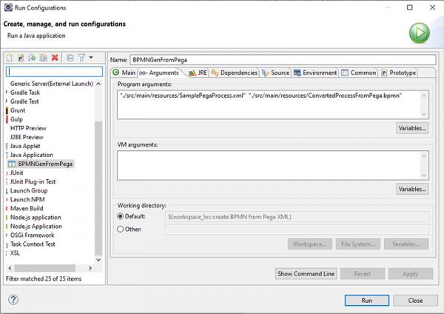Select the Default working directory radio button
The height and width of the screenshot is (314, 444).
[121, 216]
